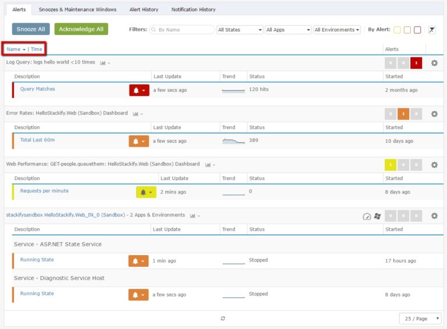Switch to the Notification History tab
The height and width of the screenshot is (329, 447).
pos(193,9)
